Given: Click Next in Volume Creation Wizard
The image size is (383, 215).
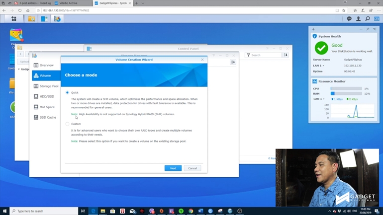Looking at the screenshot, I should click(x=173, y=168).
